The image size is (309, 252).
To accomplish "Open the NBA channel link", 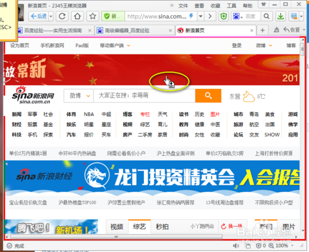I will click(x=89, y=114).
